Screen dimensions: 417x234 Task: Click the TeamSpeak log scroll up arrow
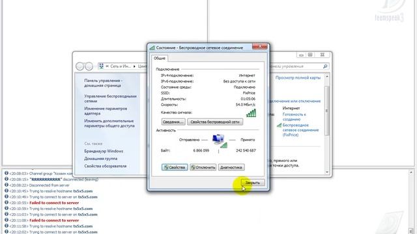(411, 172)
